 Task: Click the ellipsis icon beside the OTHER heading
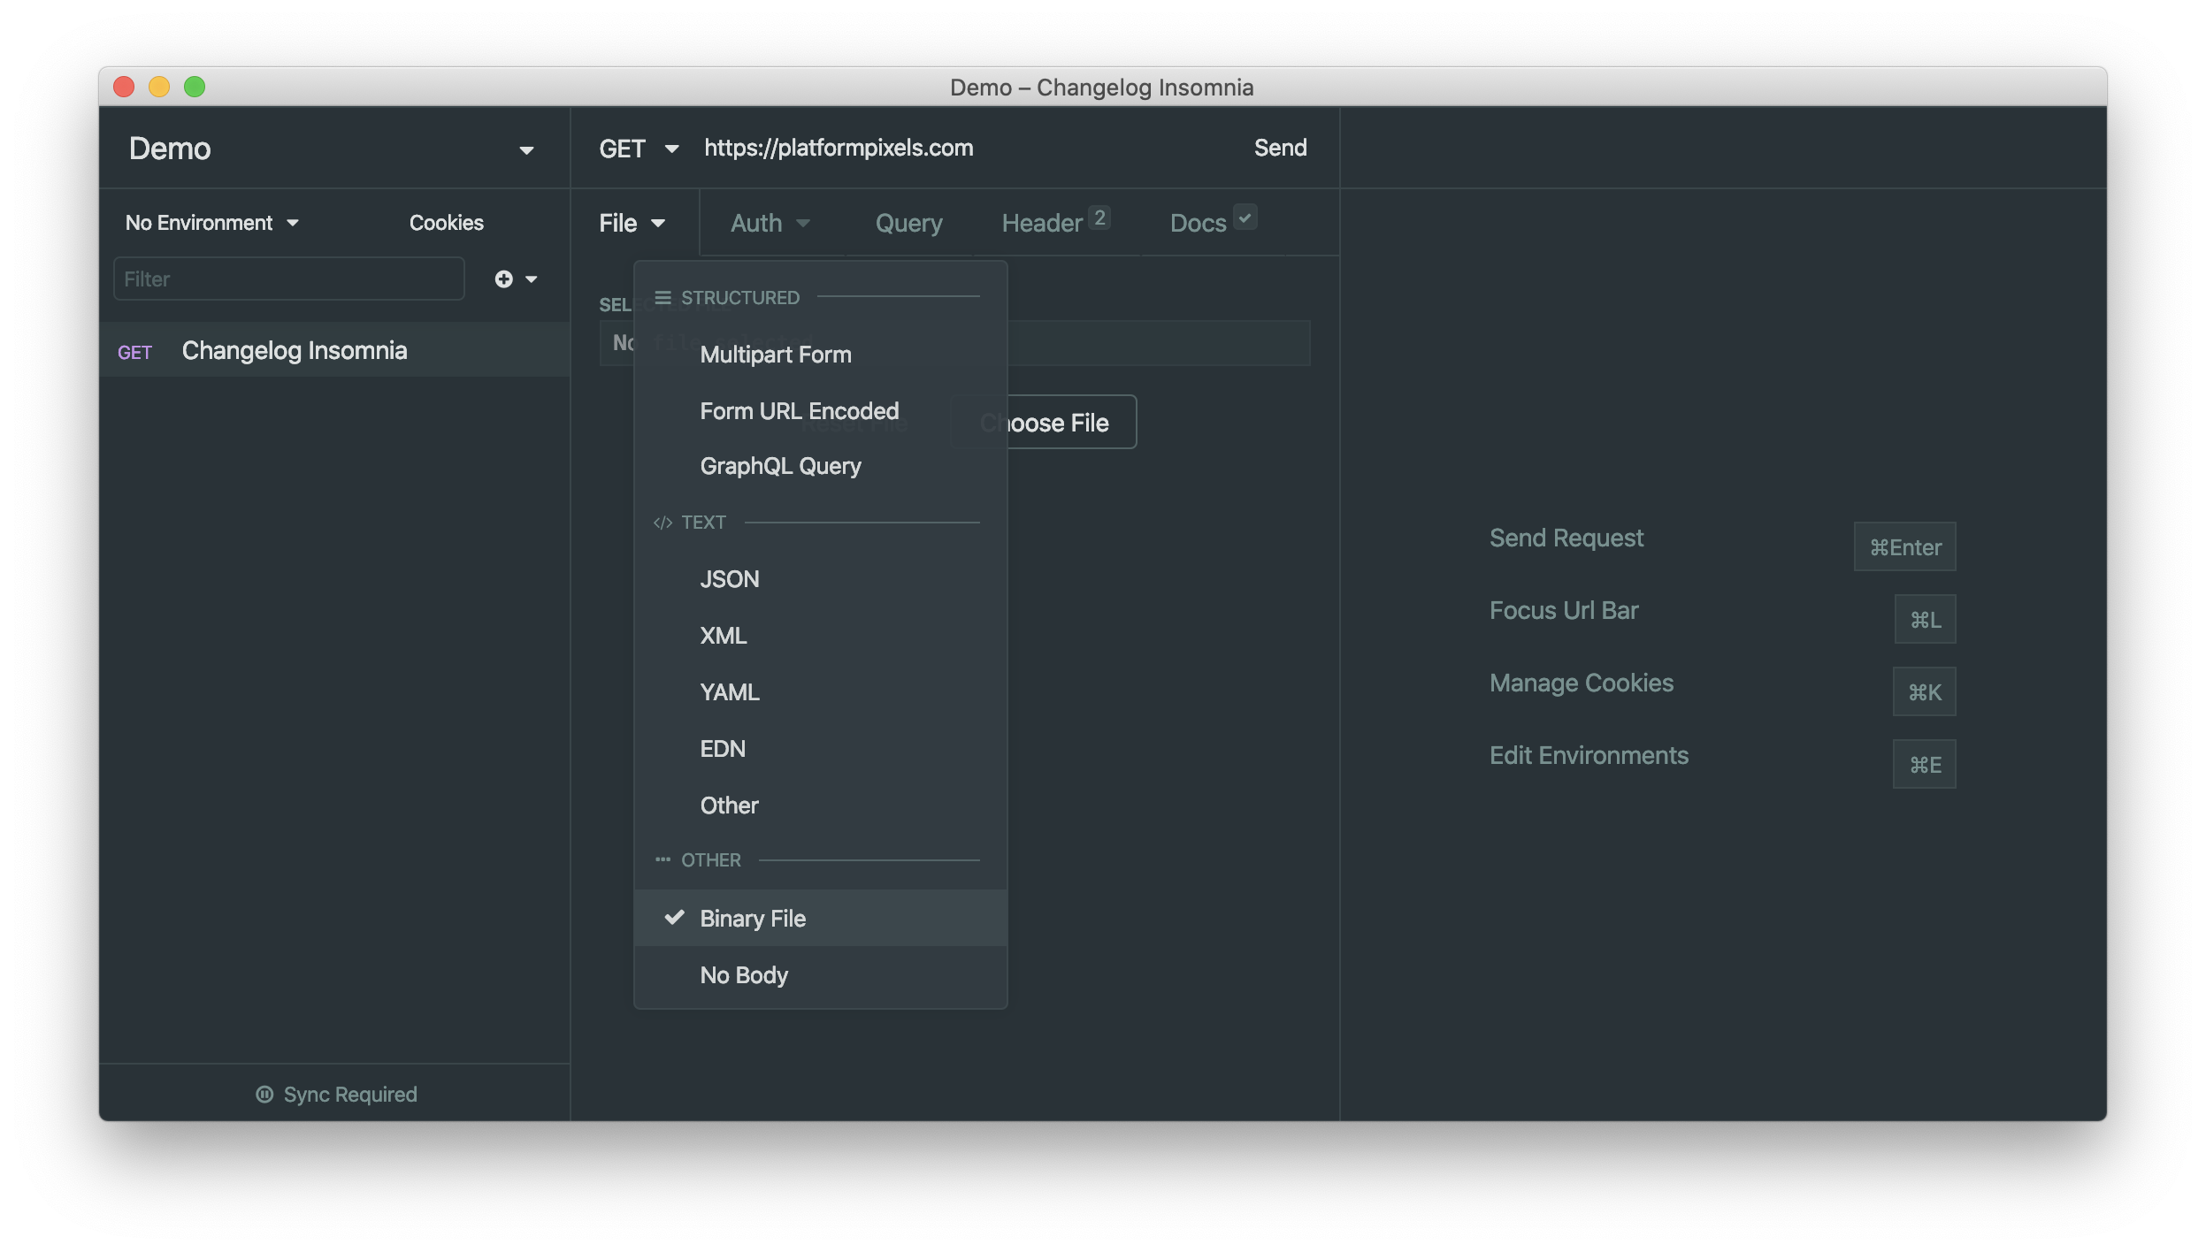tap(662, 859)
